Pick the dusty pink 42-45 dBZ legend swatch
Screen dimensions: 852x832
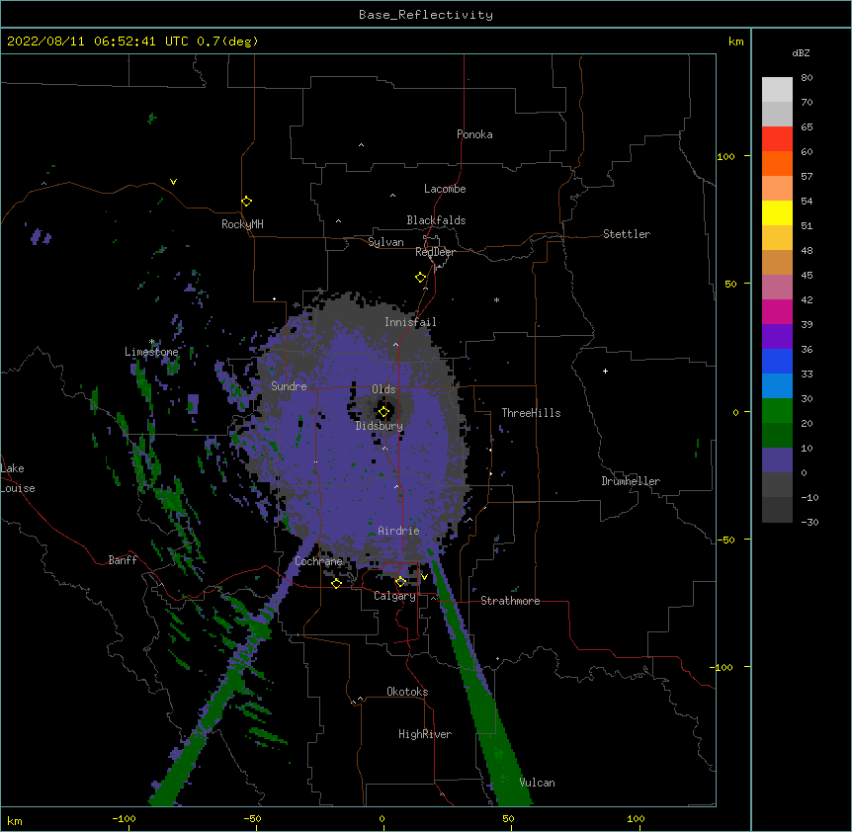(x=777, y=288)
